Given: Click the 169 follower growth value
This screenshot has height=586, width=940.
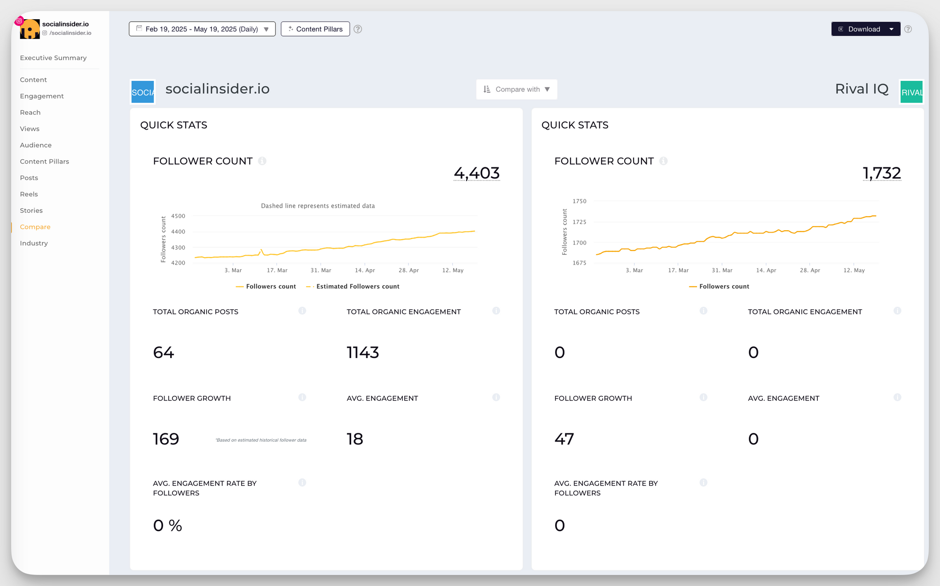Looking at the screenshot, I should [166, 439].
